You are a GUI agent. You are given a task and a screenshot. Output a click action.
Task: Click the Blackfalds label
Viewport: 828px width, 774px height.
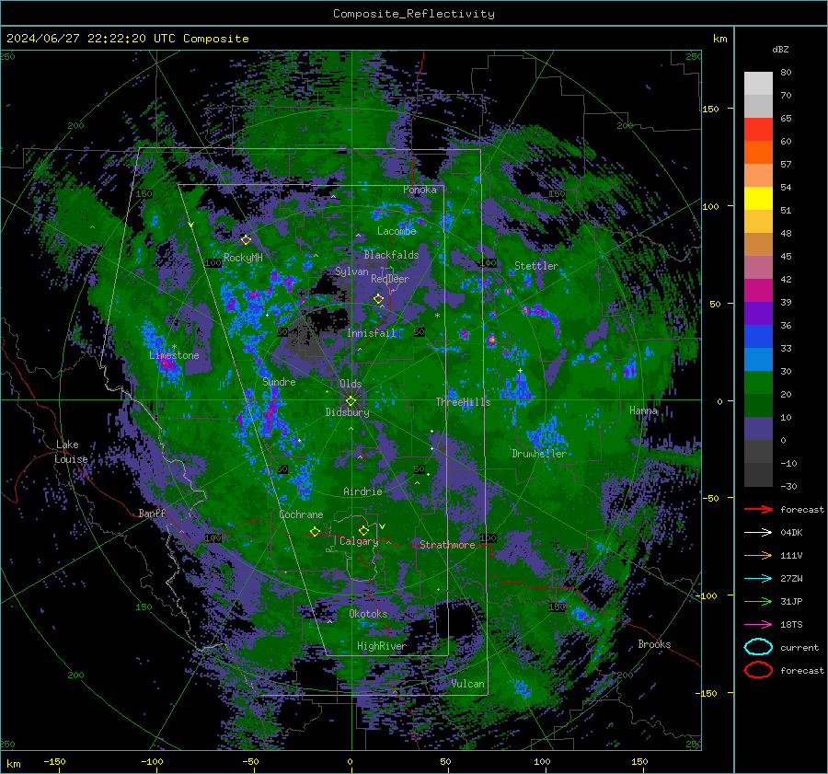coord(391,255)
